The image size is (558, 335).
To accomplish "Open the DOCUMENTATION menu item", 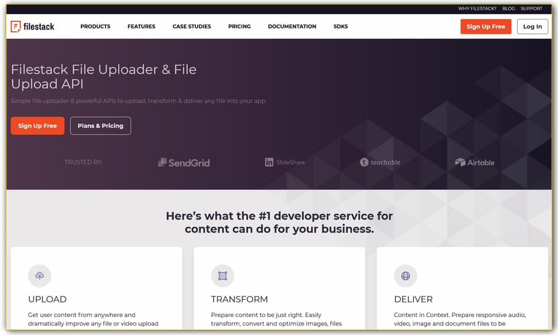I will (292, 26).
